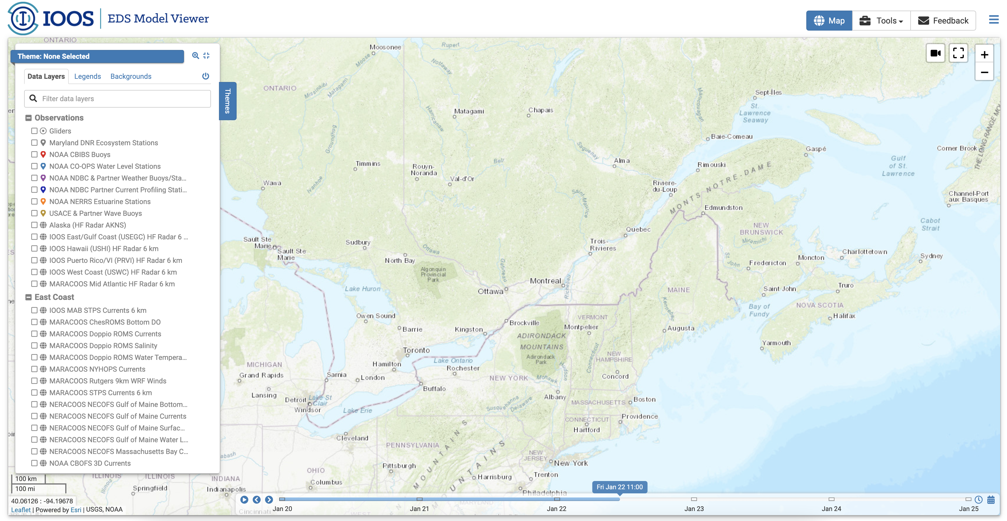Collapse the East Coast group

pos(29,297)
